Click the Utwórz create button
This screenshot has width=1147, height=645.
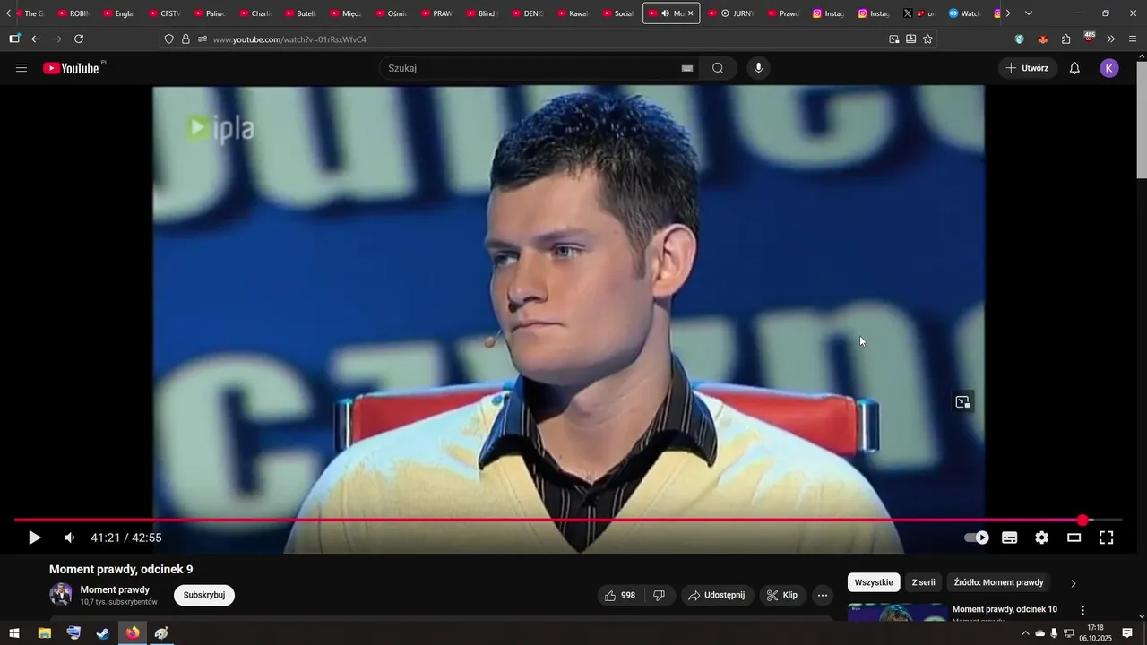pyautogui.click(x=1027, y=68)
